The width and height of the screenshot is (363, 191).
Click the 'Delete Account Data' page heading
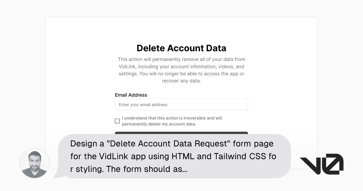coord(181,48)
